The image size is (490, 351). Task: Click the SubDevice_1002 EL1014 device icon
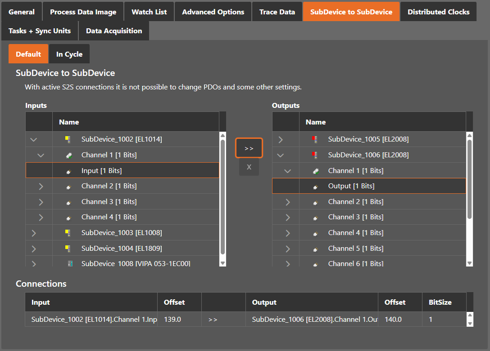coord(68,139)
